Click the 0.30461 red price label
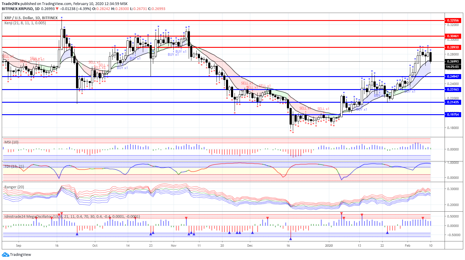This screenshot has height=260, width=465. tap(453, 36)
